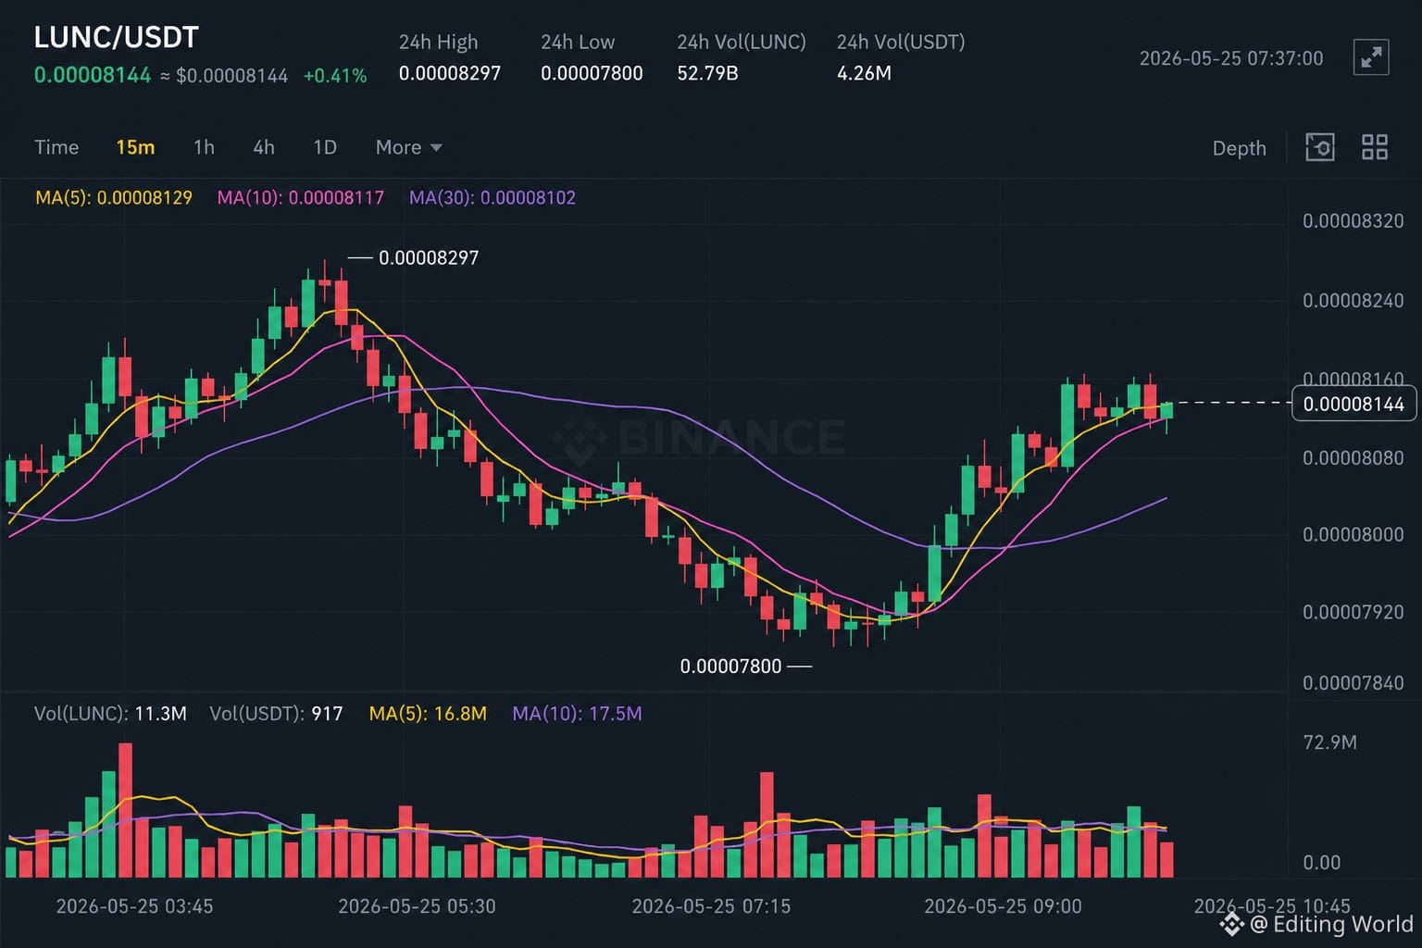The height and width of the screenshot is (948, 1422).
Task: Click the chart high marker 0.00008297
Action: point(429,257)
